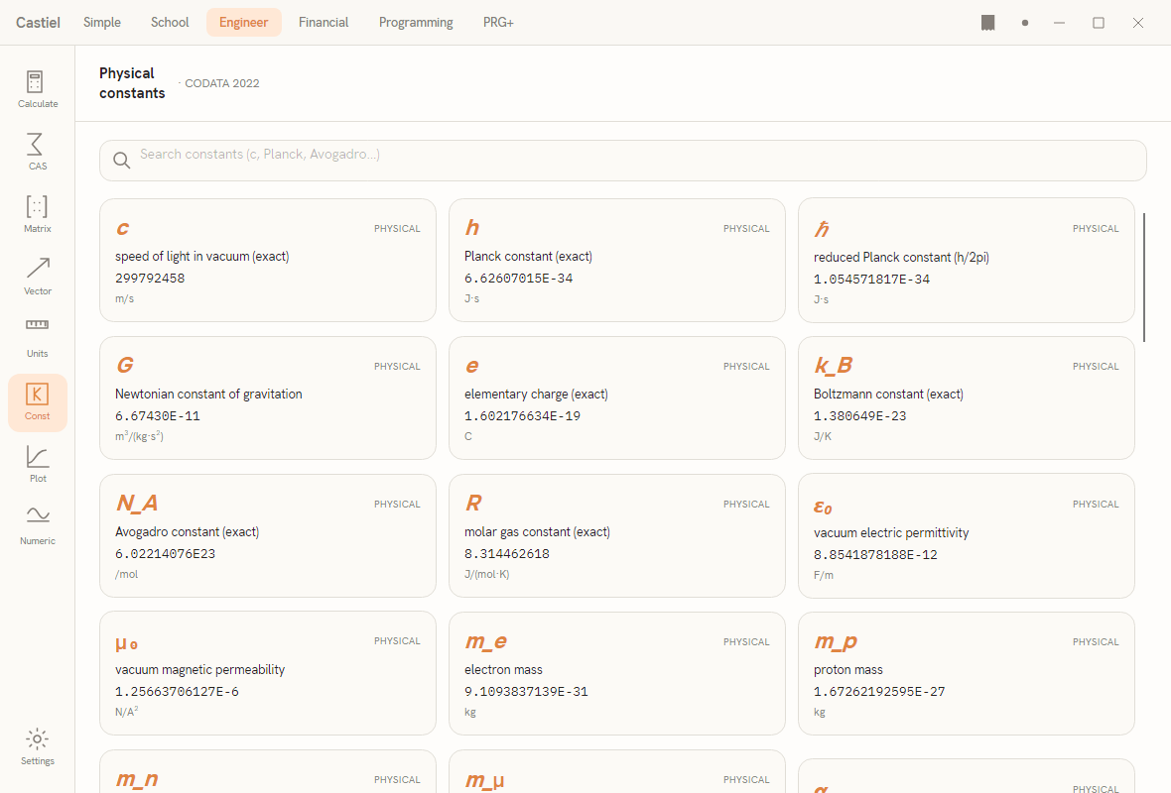Click the Search constants input field
1171x793 pixels.
coord(623,161)
